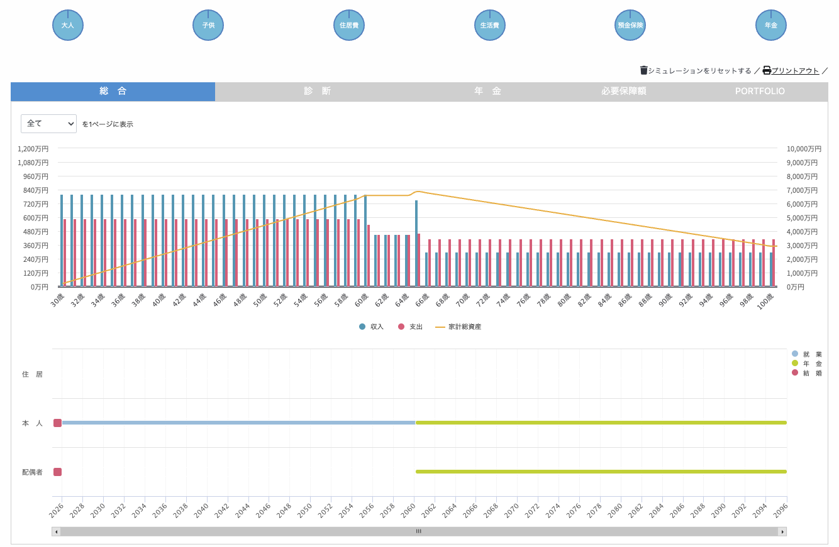The image size is (839, 547).
Task: Open the 全て page display dropdown
Action: click(49, 124)
